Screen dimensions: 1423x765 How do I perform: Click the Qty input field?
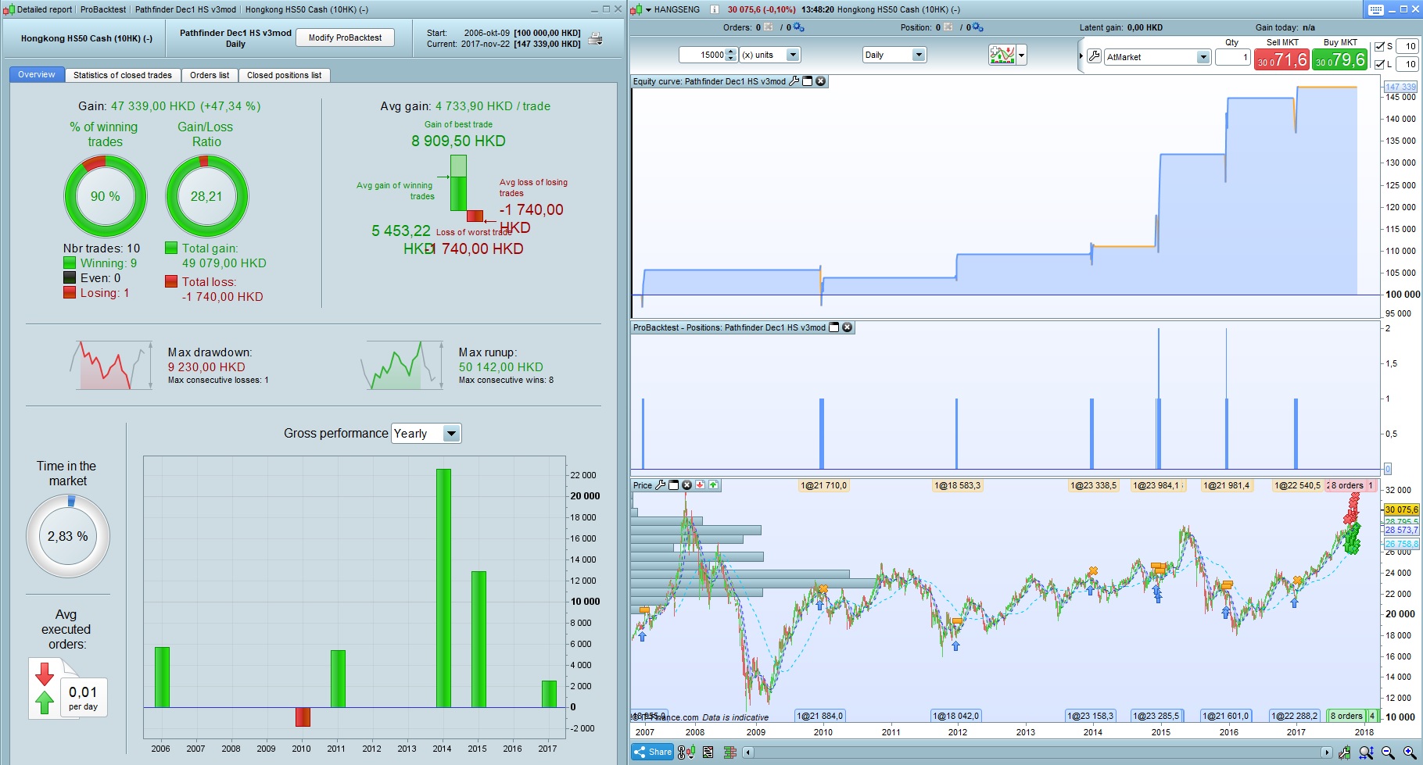coord(1233,57)
